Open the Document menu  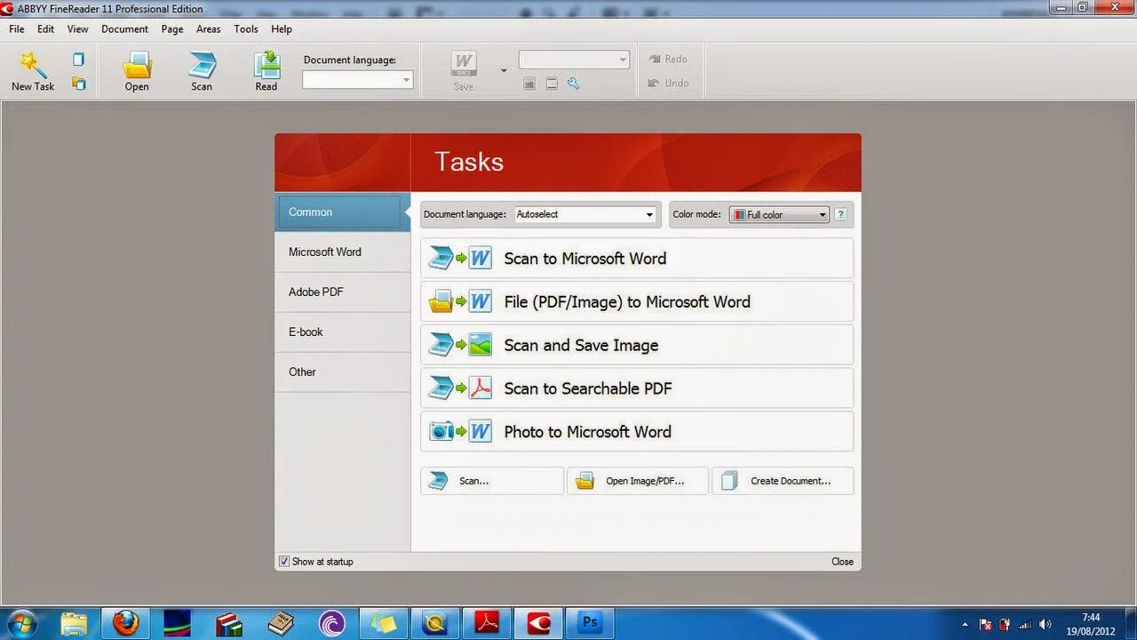(124, 29)
